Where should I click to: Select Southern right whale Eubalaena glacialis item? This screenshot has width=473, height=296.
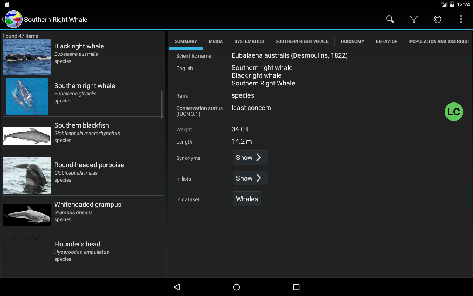point(83,97)
